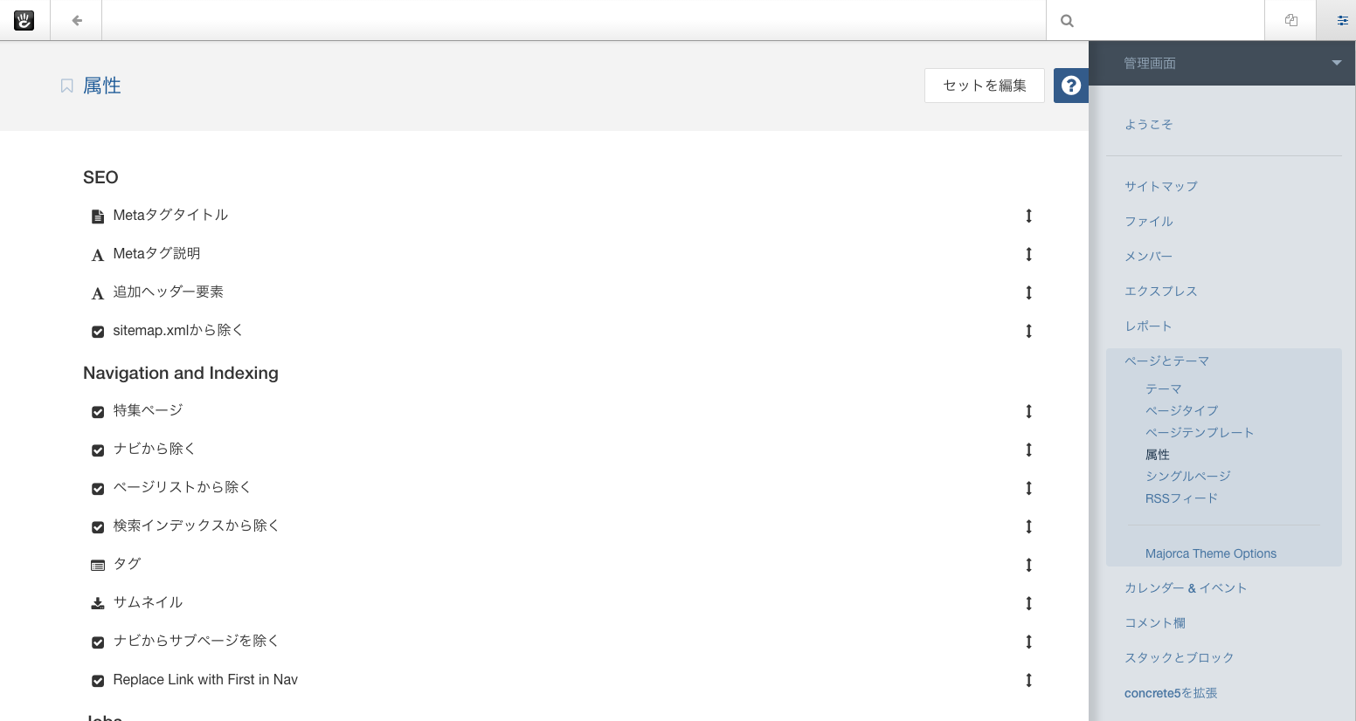Click the セットを編集 button

(x=985, y=86)
